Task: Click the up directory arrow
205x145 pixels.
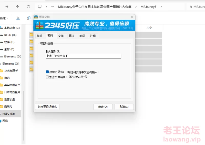Action: (17, 7)
